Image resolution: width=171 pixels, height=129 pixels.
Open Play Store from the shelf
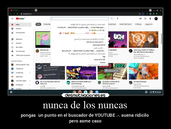[x=85, y=92]
